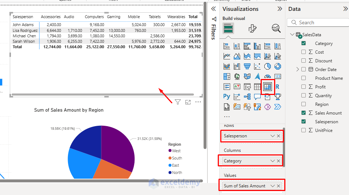Select the Clustered bar chart visual
This screenshot has height=195, width=349.
(247, 46)
